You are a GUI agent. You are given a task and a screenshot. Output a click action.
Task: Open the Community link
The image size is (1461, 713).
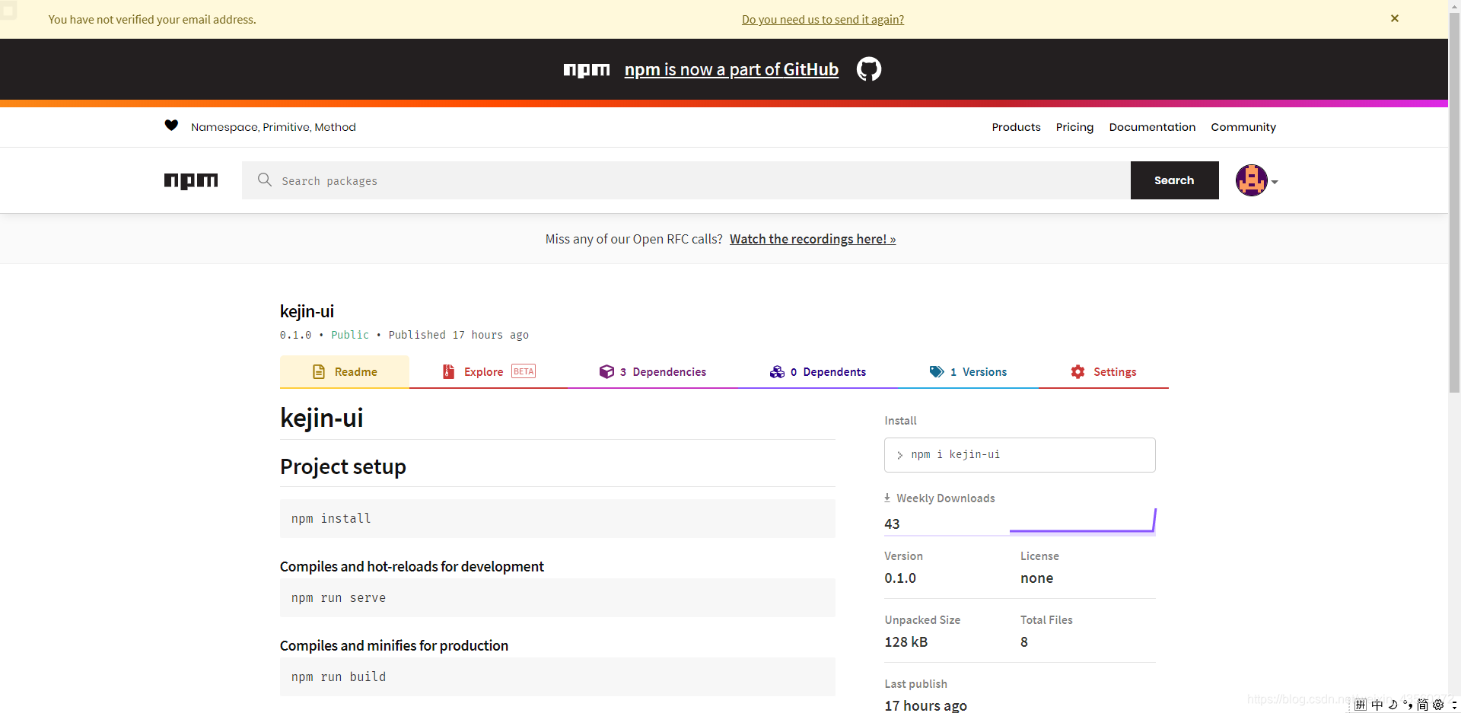click(x=1243, y=127)
